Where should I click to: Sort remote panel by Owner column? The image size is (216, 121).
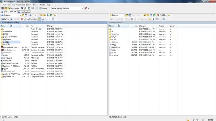[172, 26]
